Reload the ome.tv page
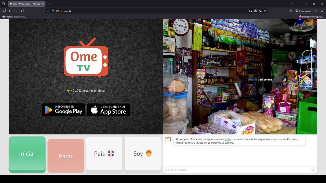 [22, 11]
